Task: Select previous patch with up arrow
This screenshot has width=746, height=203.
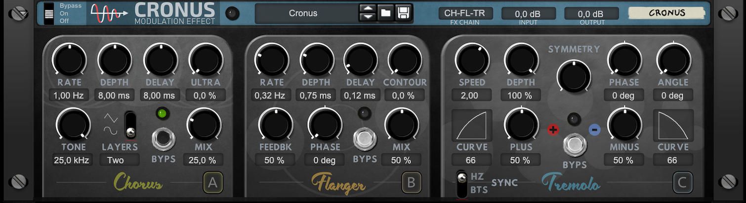Action: [367, 8]
